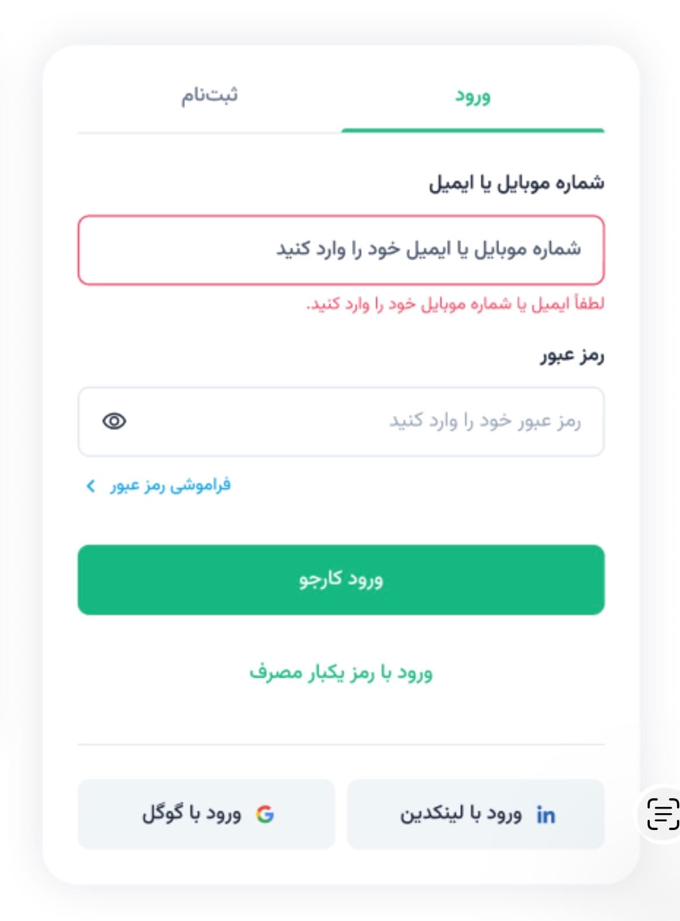Click the LinkedIn logo icon
The width and height of the screenshot is (680, 921).
[546, 815]
